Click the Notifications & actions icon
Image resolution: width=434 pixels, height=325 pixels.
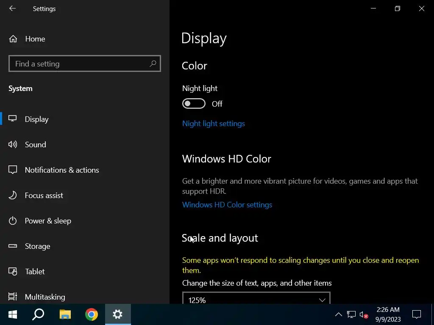pyautogui.click(x=13, y=170)
